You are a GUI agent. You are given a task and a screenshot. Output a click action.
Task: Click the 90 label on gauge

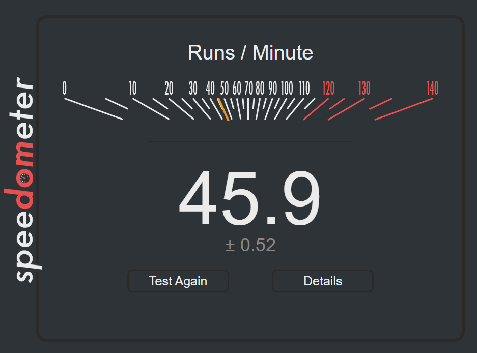[273, 88]
